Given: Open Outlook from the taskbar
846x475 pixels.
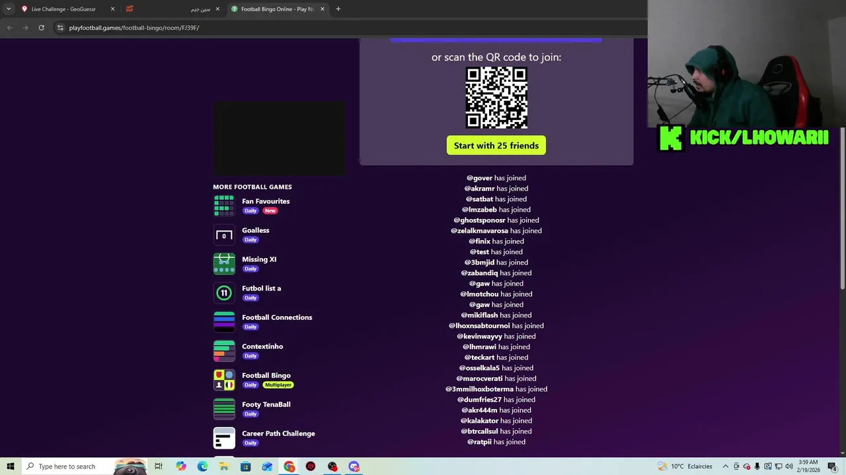Looking at the screenshot, I should pos(267,466).
